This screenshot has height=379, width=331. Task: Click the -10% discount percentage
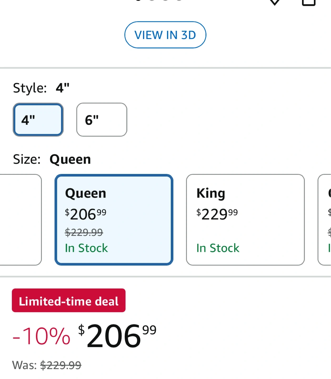click(42, 336)
